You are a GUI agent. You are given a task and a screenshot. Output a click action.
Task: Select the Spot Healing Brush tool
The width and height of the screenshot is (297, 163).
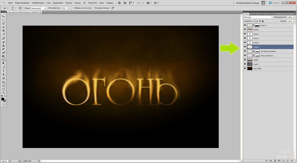click(3, 38)
